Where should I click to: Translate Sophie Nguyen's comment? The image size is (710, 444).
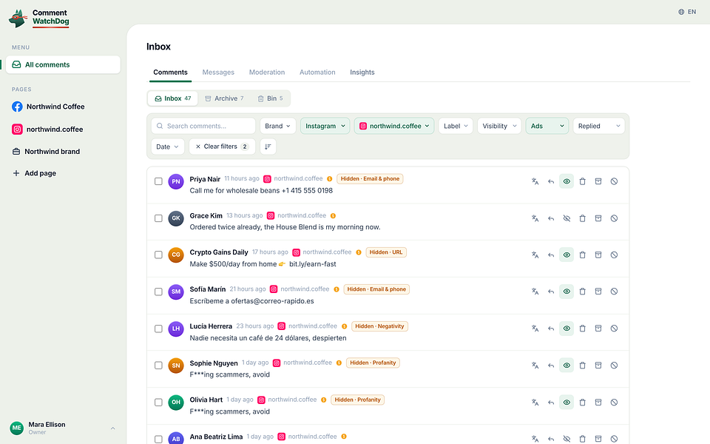pyautogui.click(x=535, y=365)
